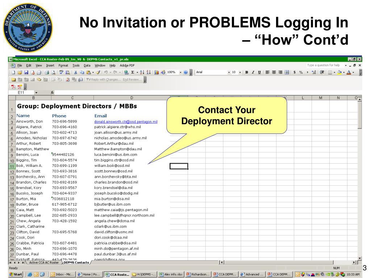Click the Windows Start button
371x278 pixels.
[x=16, y=274]
